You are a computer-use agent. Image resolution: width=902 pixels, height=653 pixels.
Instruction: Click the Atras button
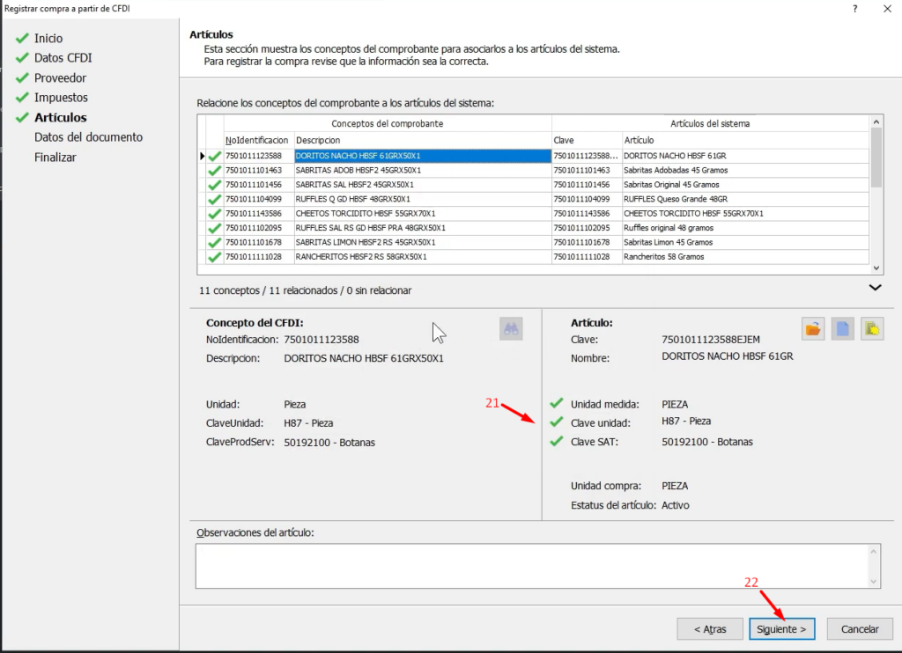click(x=709, y=629)
